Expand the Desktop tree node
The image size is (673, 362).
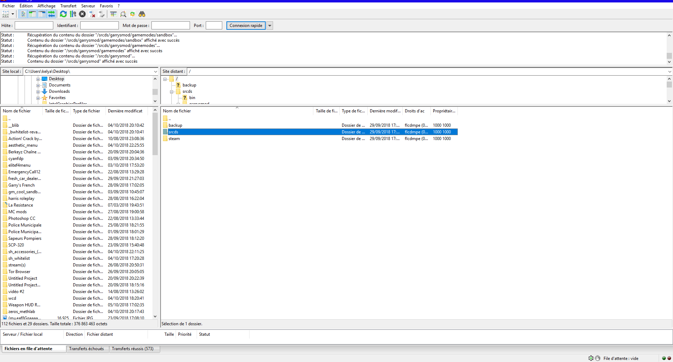click(x=38, y=79)
